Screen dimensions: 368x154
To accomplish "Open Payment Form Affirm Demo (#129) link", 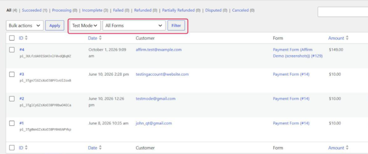I will click(298, 53).
